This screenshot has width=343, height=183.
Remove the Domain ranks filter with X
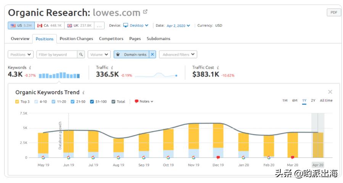(153, 54)
